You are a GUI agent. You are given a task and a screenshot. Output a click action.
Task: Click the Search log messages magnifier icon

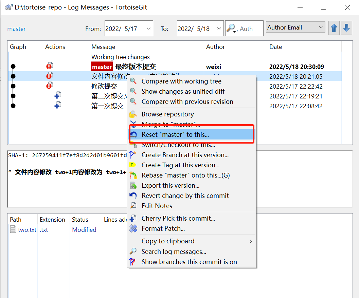tap(133, 251)
